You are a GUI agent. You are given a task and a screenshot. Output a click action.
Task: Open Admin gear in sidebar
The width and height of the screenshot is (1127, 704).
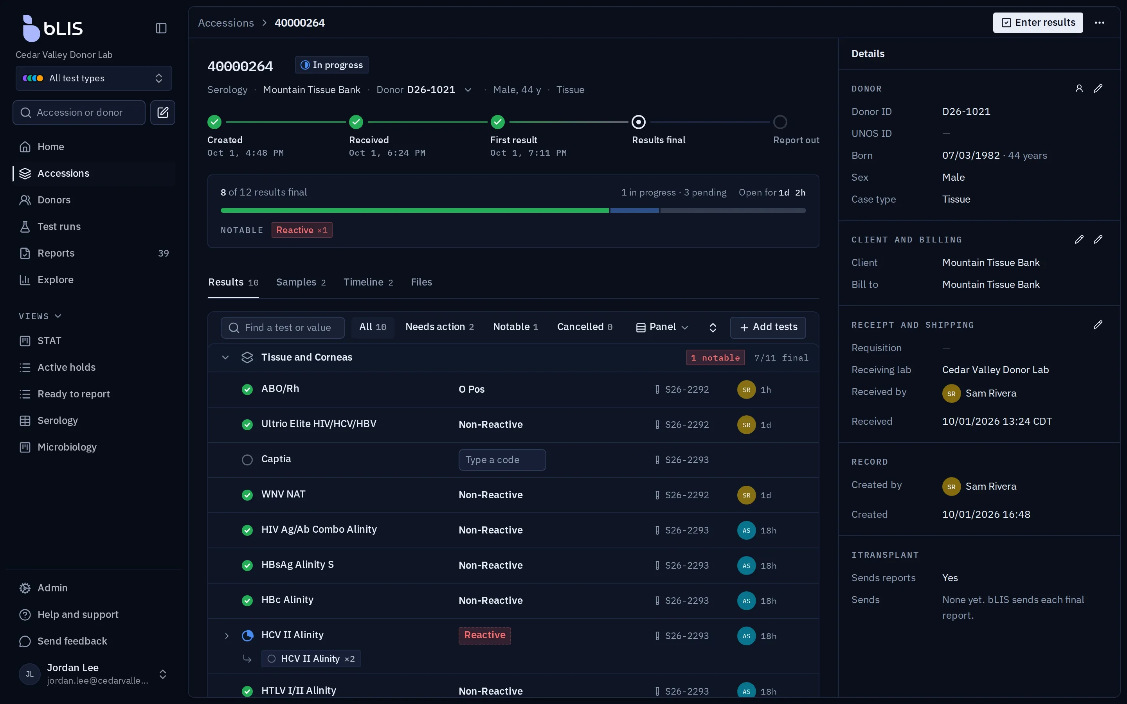[x=25, y=587]
